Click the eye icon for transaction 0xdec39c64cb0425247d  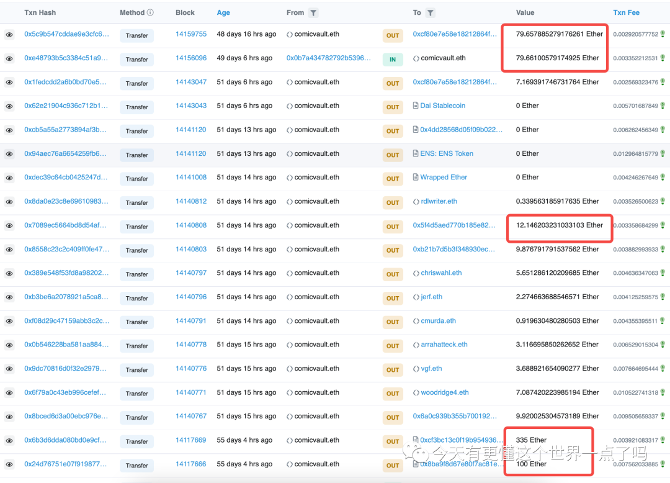9,178
